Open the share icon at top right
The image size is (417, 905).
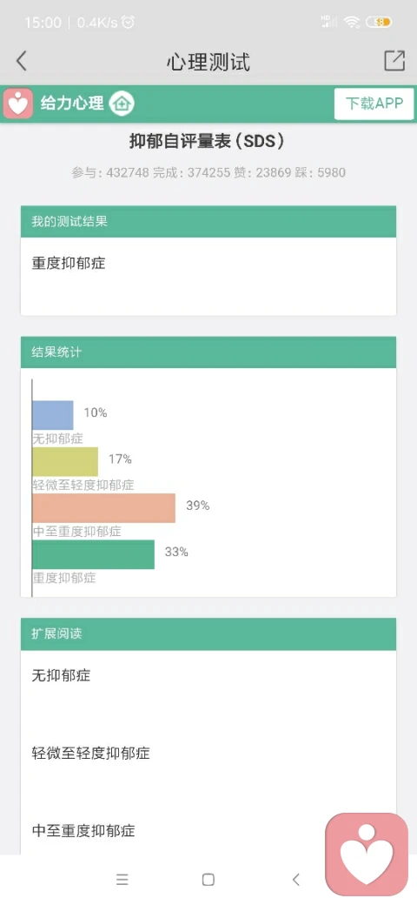(x=394, y=61)
